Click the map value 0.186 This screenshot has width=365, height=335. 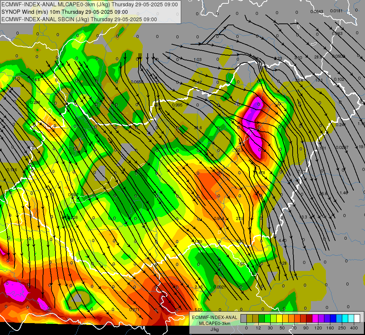click(x=12, y=170)
